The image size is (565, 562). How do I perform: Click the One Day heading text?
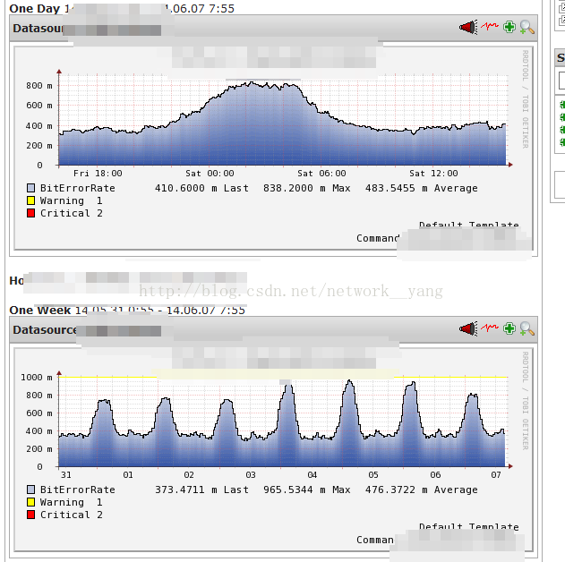(35, 9)
